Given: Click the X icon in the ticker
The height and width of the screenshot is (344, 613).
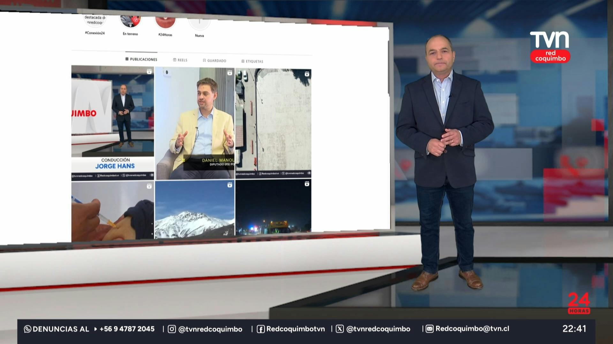Looking at the screenshot, I should [340, 329].
